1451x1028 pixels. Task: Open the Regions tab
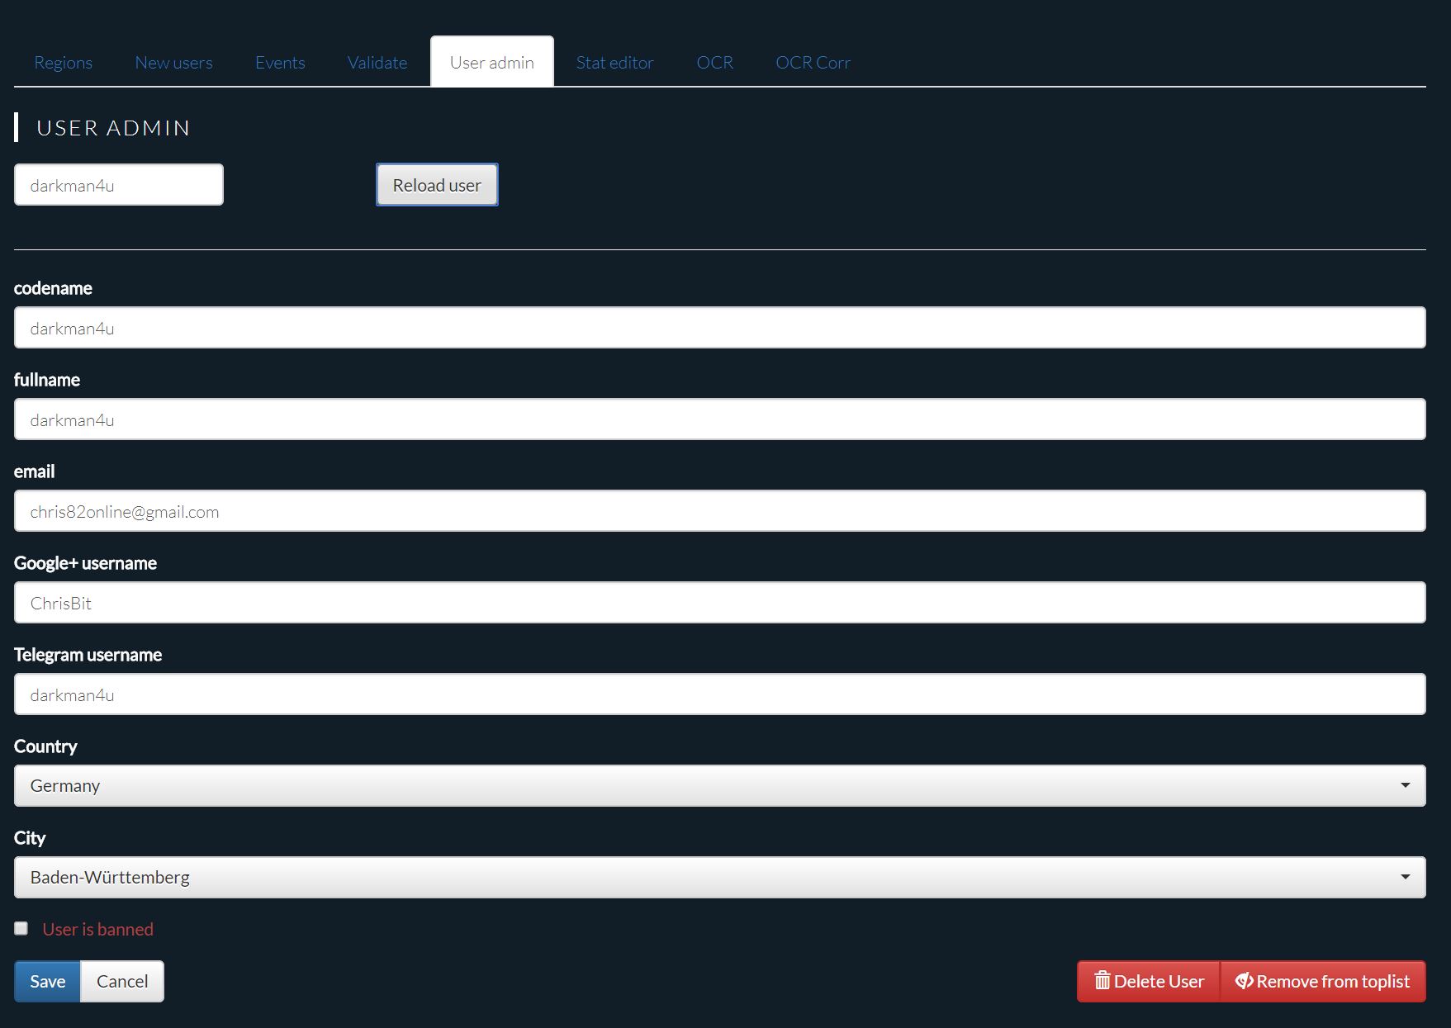[63, 62]
